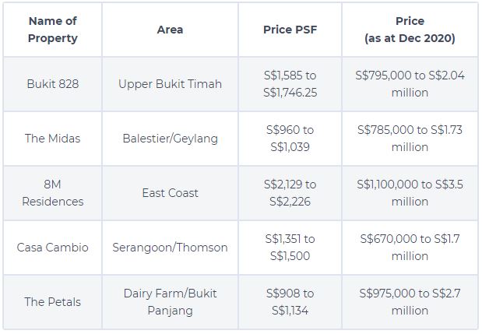Screen dimensions: 482x334
Task: Click the Casa Cambio property name
Action: coord(53,248)
